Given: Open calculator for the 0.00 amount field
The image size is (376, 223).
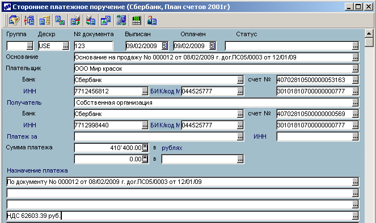Looking at the screenshot, I should [145, 159].
